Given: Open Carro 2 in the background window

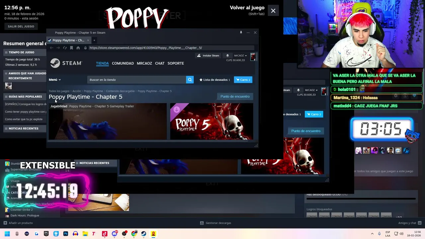Looking at the screenshot, I should (314, 114).
